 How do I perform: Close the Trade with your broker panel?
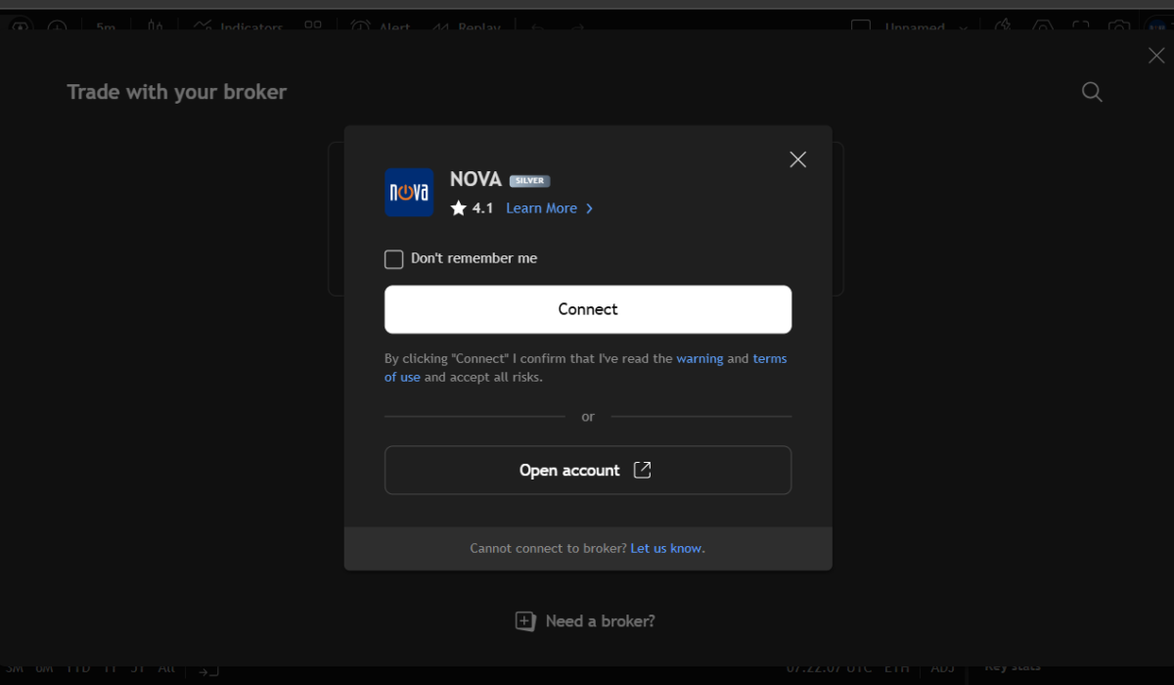(1156, 56)
